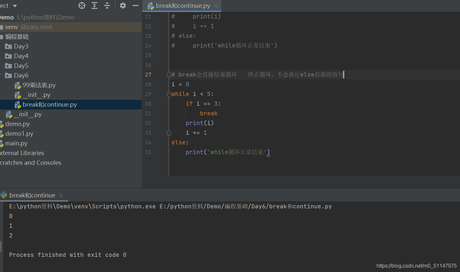This screenshot has height=272, width=460.
Task: Click 'i += 1' on line 33
Action: click(196, 133)
